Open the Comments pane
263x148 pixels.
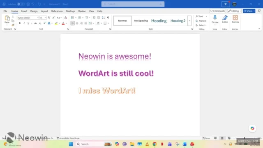coord(217,11)
